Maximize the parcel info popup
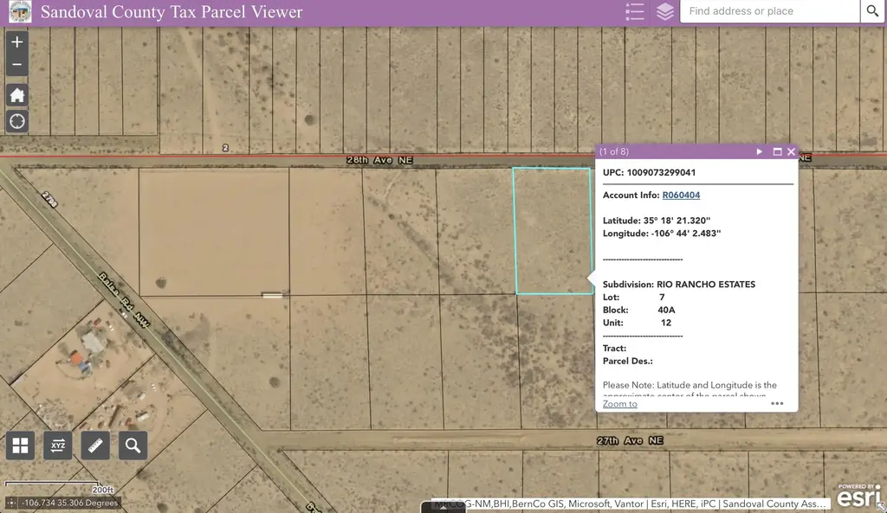Image resolution: width=887 pixels, height=513 pixels. pyautogui.click(x=777, y=151)
